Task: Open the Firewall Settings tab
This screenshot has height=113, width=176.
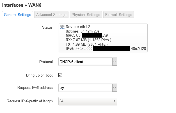Action: [119, 15]
